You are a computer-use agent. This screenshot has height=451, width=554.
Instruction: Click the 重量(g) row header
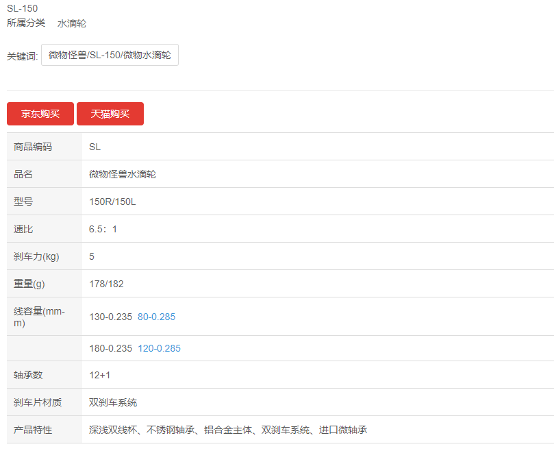click(45, 284)
